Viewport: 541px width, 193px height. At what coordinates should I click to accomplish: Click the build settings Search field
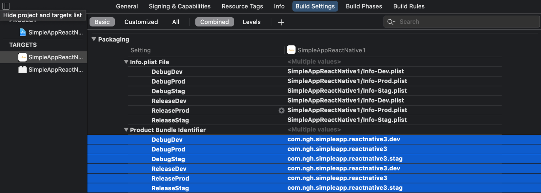pos(466,22)
